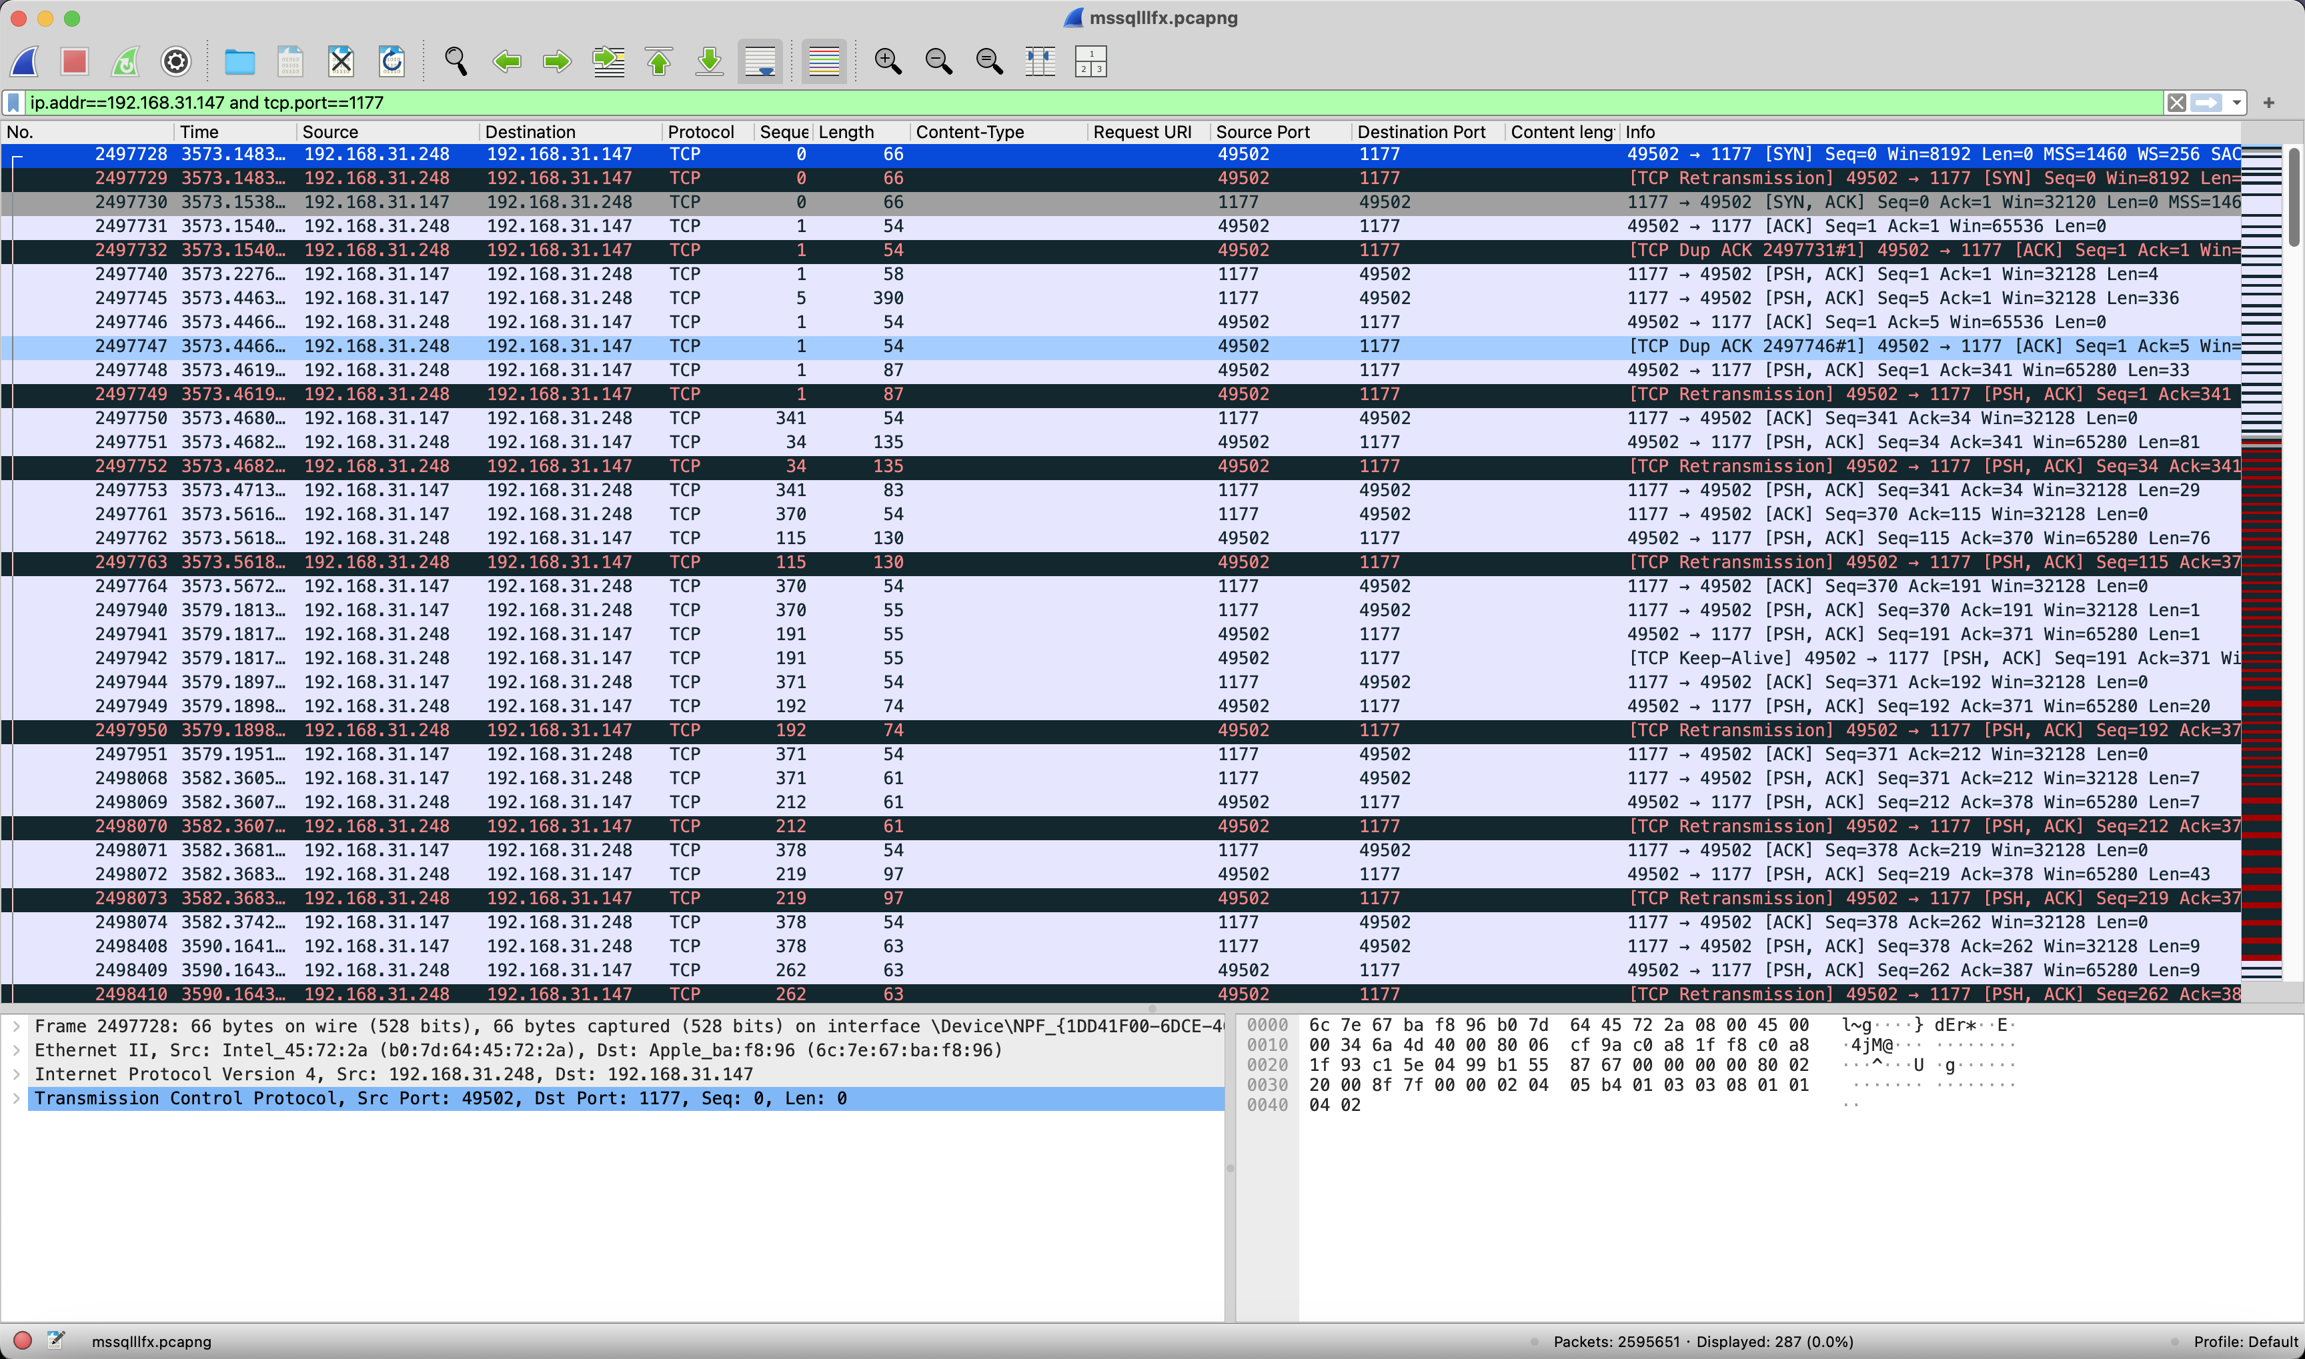This screenshot has height=1359, width=2305.
Task: Open display filter bookmarks
Action: pyautogui.click(x=14, y=103)
